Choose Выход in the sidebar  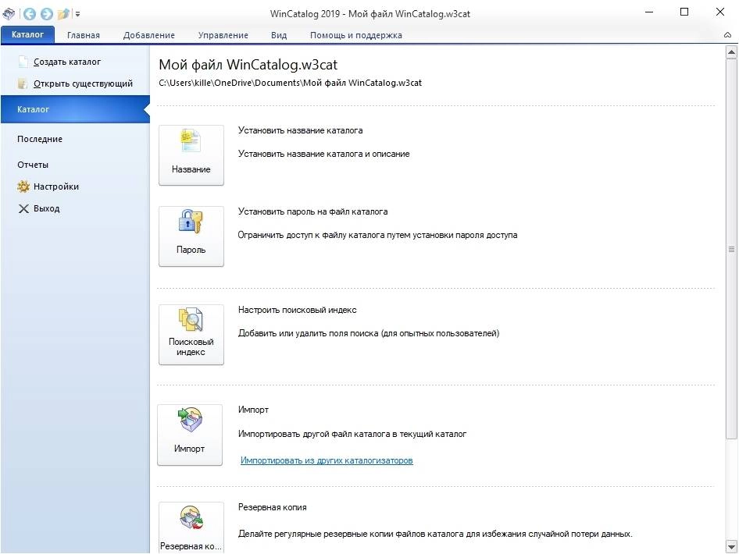coord(46,208)
